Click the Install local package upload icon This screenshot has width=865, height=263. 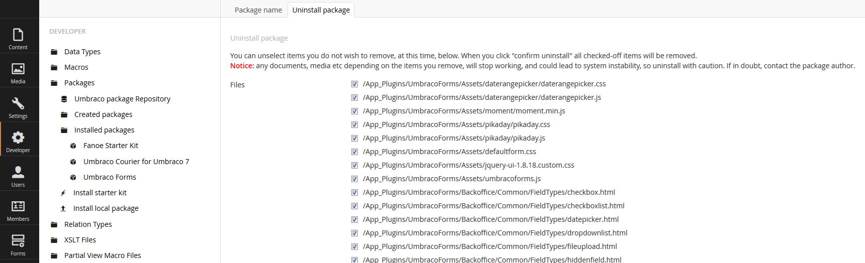[x=63, y=208]
